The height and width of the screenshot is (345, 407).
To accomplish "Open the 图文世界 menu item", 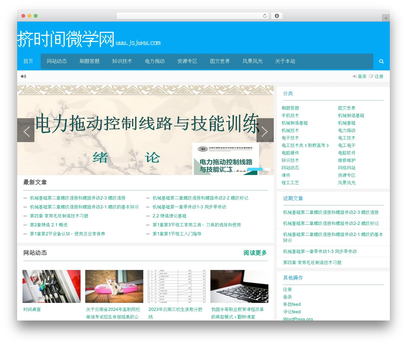I will click(220, 61).
